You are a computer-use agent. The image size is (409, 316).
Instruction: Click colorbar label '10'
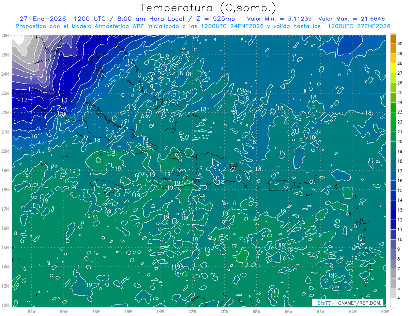click(x=400, y=239)
